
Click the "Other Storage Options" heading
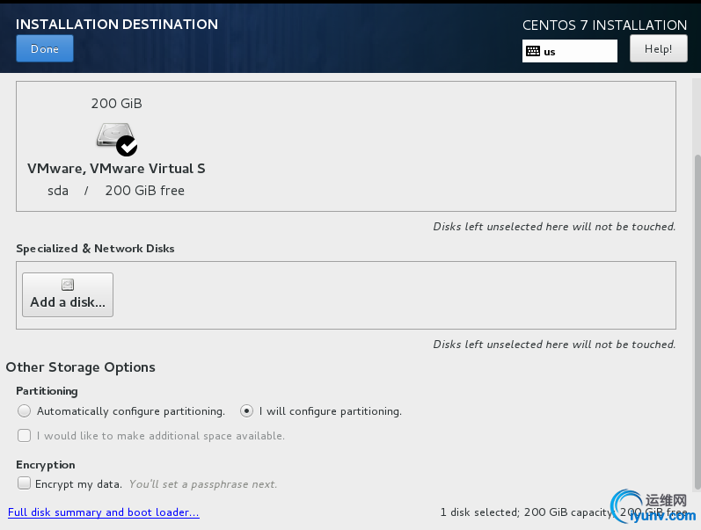[80, 367]
